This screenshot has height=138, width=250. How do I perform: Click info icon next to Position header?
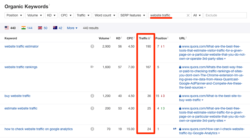point(168,38)
